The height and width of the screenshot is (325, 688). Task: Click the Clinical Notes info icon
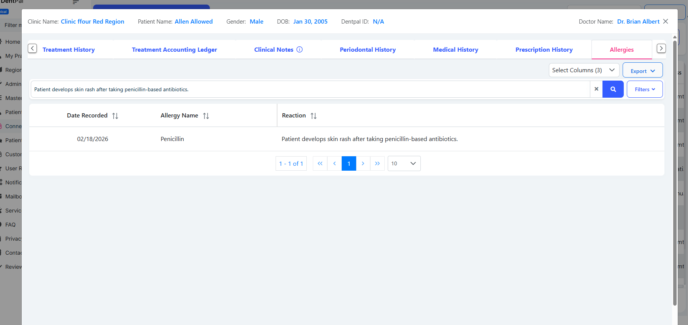(x=300, y=49)
